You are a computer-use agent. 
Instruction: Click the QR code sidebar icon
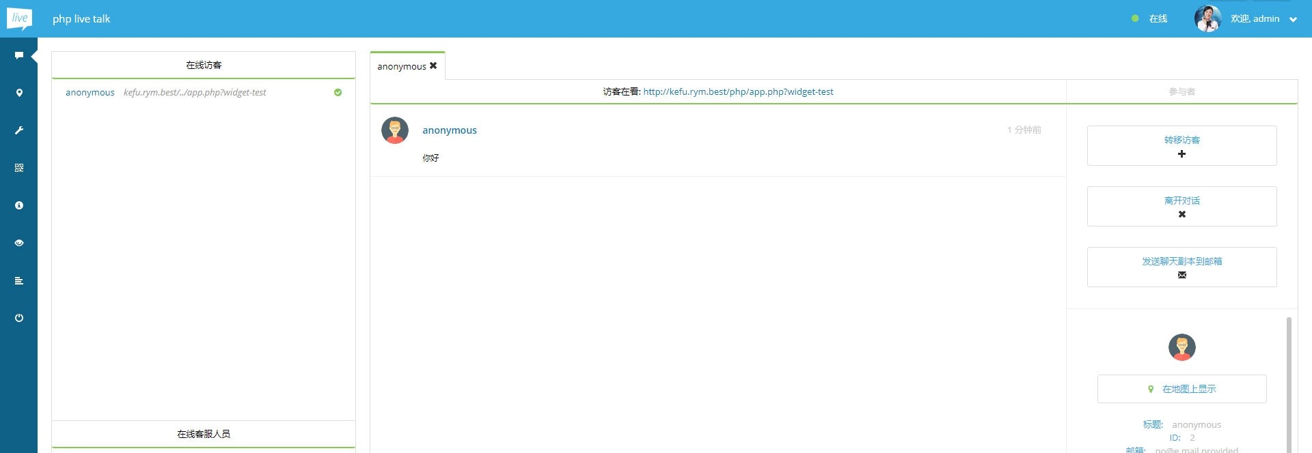tap(19, 168)
